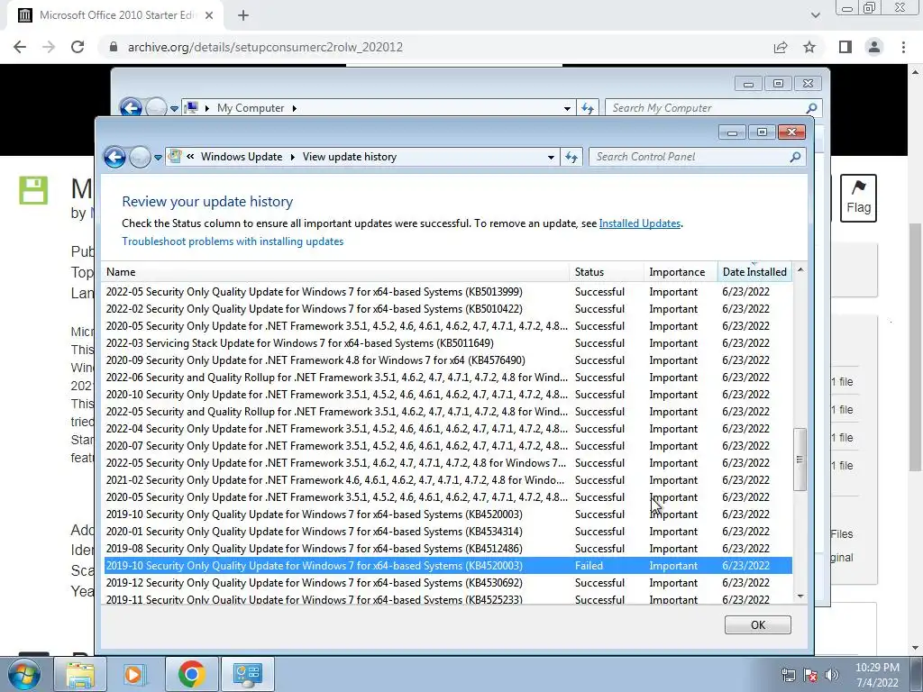The width and height of the screenshot is (923, 692).
Task: Open Chrome three-dot menu
Action: tap(903, 47)
